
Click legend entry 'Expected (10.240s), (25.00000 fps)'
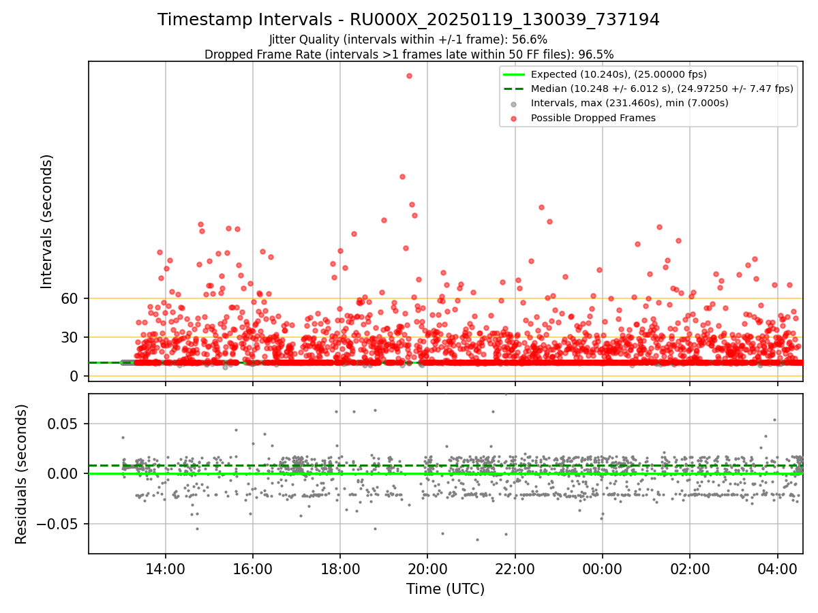619,74
